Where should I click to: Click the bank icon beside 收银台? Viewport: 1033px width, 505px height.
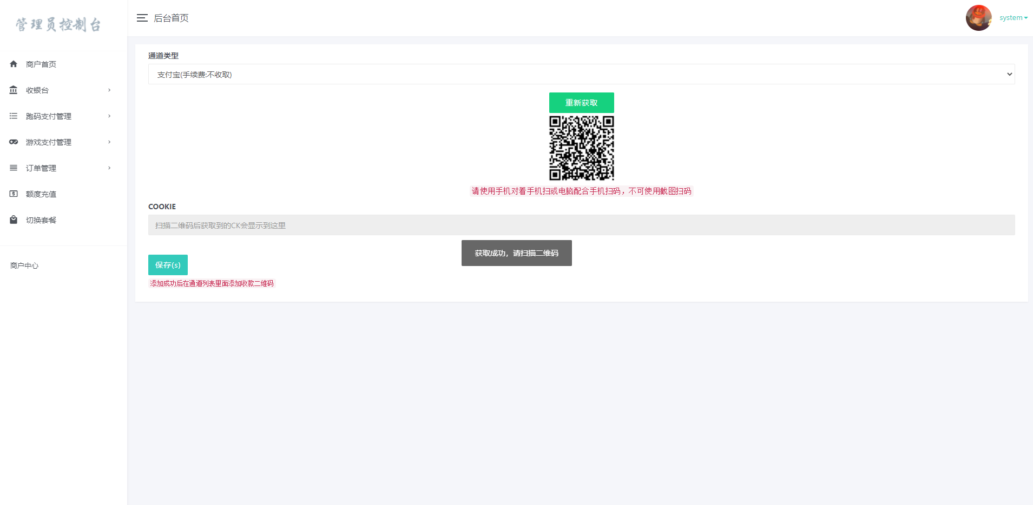[x=14, y=90]
